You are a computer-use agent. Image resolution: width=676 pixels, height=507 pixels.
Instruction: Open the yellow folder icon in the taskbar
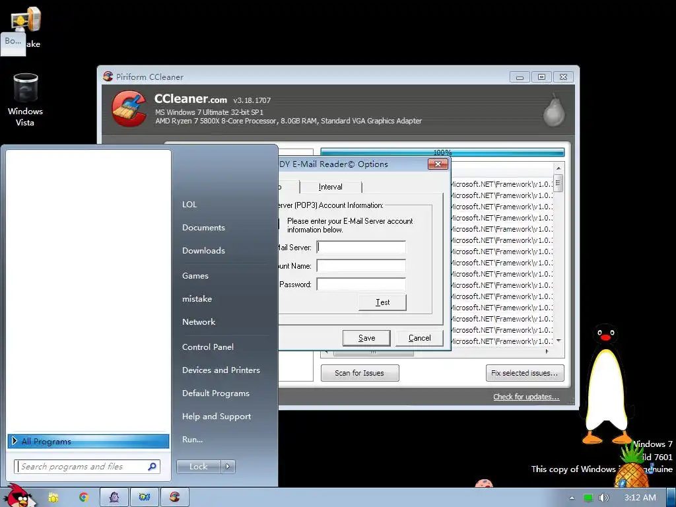pyautogui.click(x=53, y=497)
